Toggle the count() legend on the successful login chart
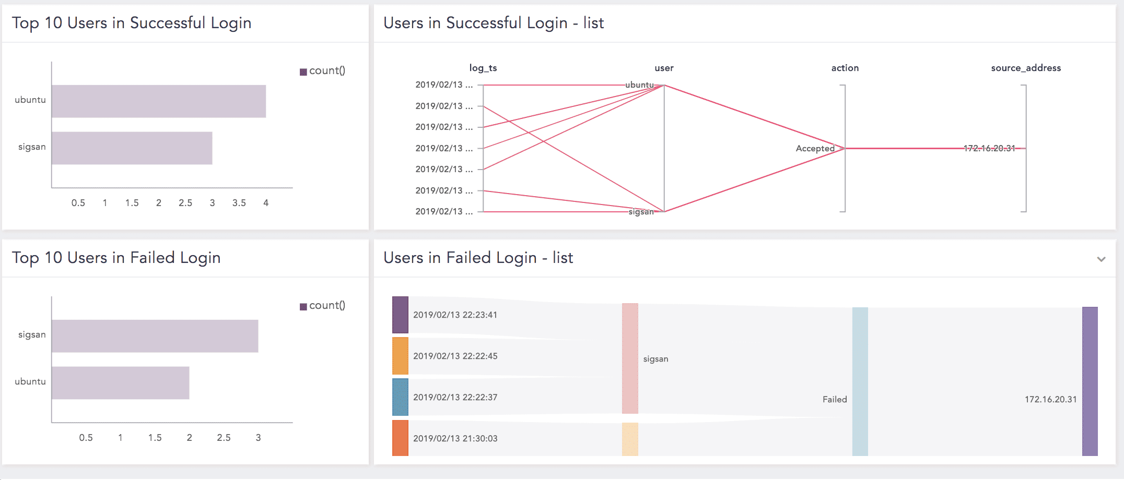 [323, 70]
